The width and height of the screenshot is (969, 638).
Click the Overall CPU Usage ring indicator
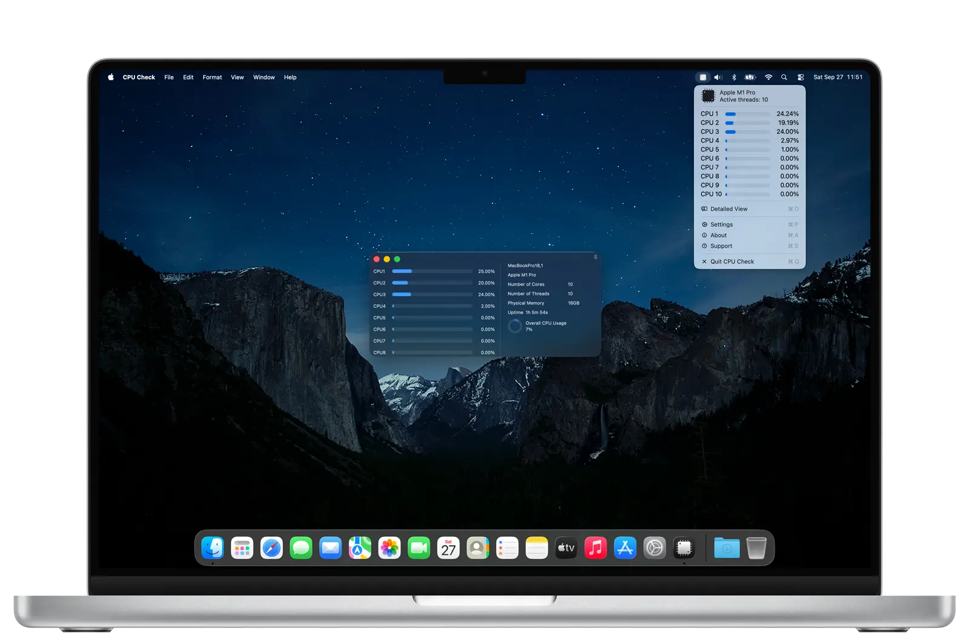coord(515,326)
